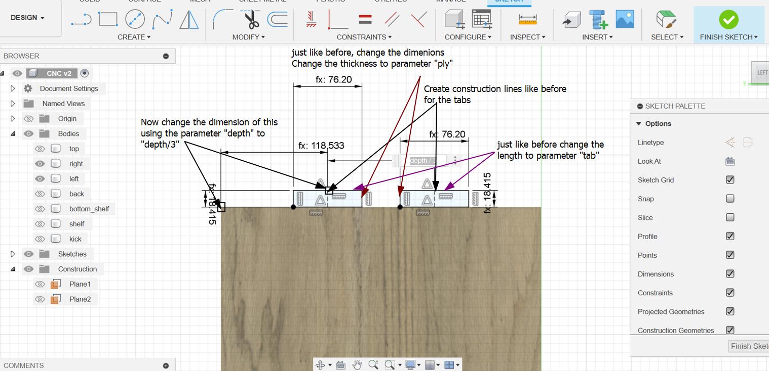Image resolution: width=769 pixels, height=371 pixels.
Task: Select the Fillet tool in Modify
Action: (x=223, y=19)
